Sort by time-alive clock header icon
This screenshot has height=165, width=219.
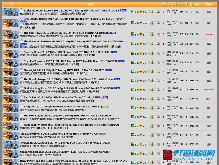pyautogui.click(x=169, y=4)
